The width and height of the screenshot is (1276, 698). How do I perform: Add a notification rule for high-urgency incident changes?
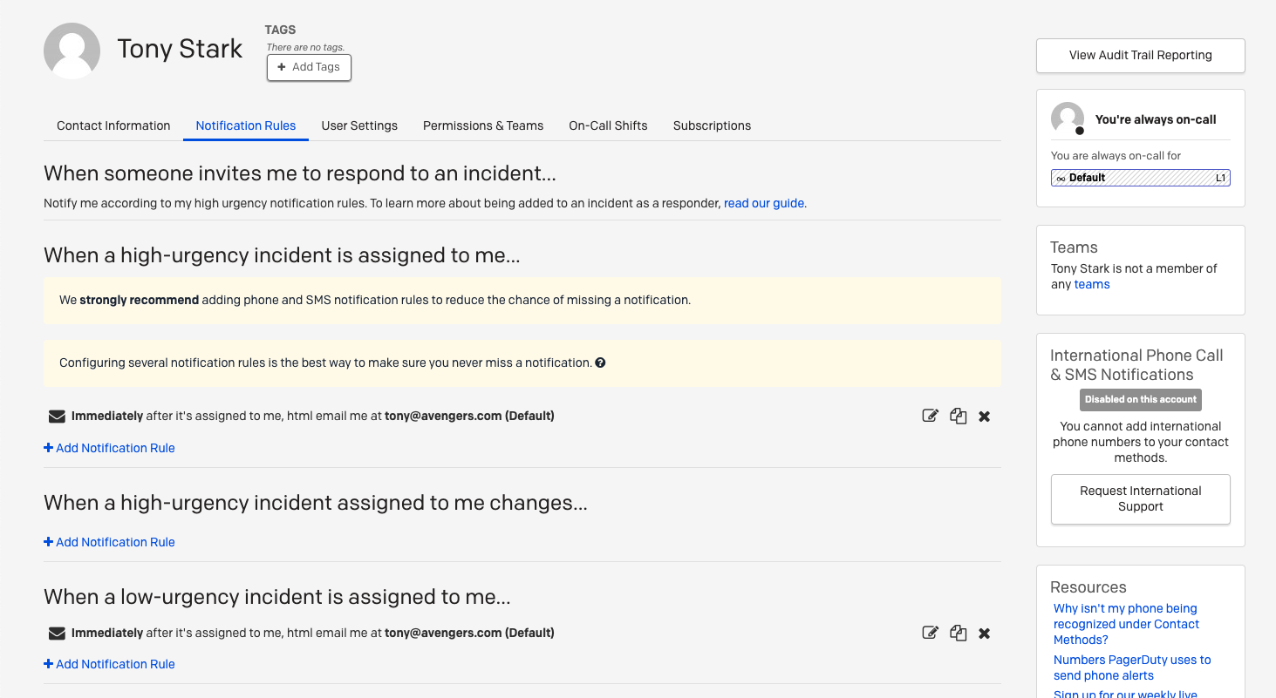109,542
